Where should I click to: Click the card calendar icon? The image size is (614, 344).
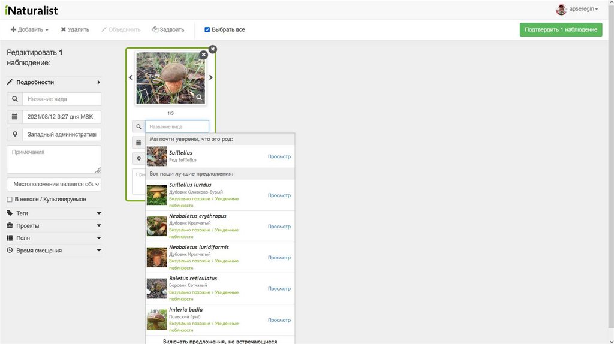click(x=139, y=143)
